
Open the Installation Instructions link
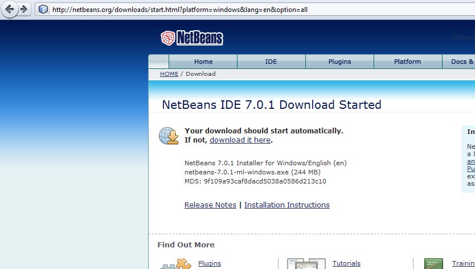tap(286, 205)
